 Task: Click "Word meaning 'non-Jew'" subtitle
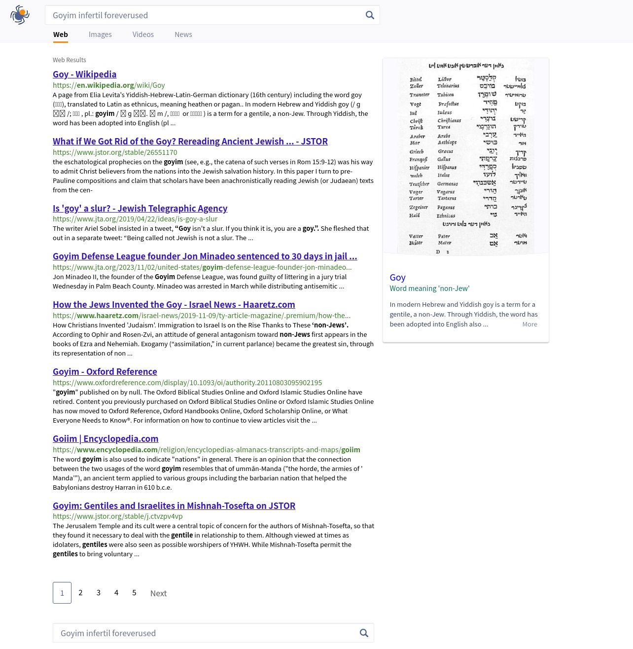click(x=429, y=288)
